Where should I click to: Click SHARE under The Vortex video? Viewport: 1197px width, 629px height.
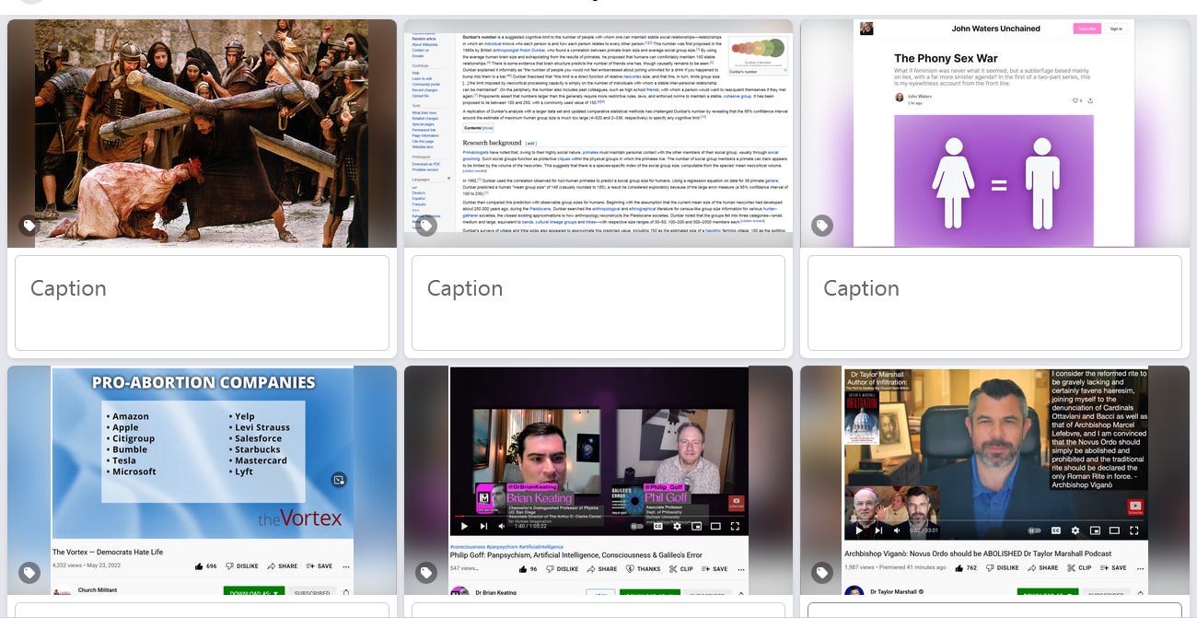[x=282, y=566]
